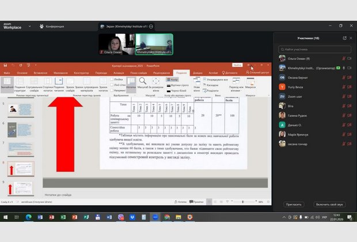Switch to the Конструктор tab
The height and width of the screenshot is (242, 357).
pos(82,73)
